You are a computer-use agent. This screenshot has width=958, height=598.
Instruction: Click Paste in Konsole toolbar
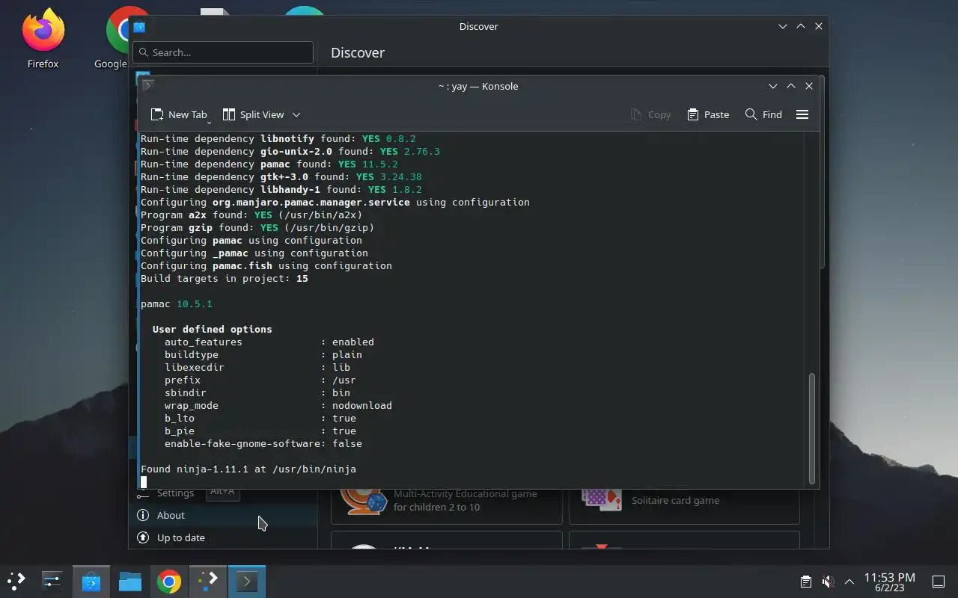[x=707, y=114]
